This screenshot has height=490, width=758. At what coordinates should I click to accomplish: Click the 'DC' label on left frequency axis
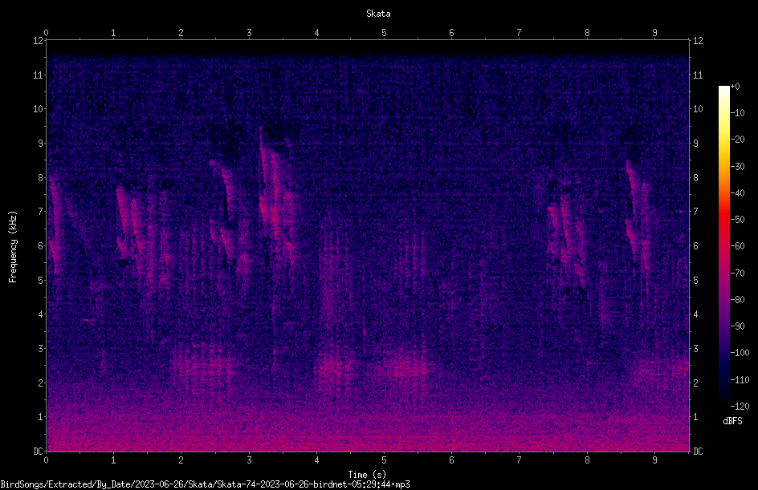(x=38, y=452)
